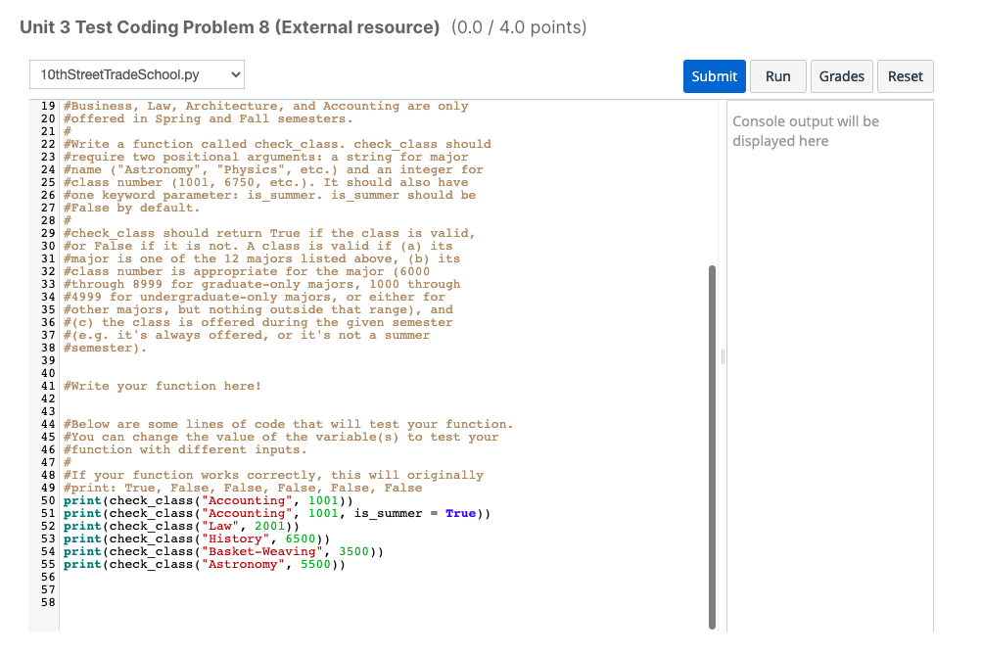Image resolution: width=981 pixels, height=655 pixels.
Task: Click the comment '#semester).' on line 38
Action: tap(105, 348)
